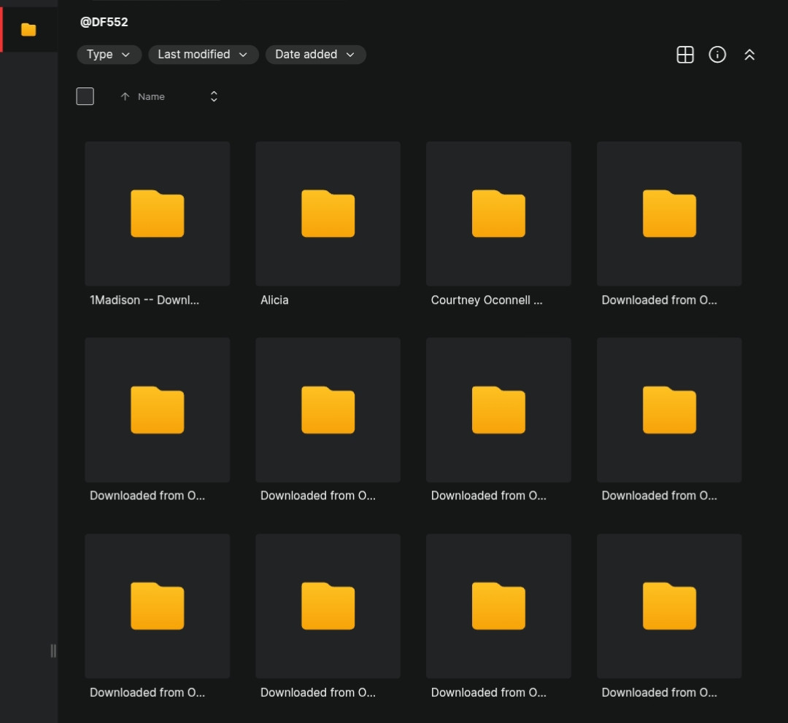Open the Alicia folder thumbnail
Viewport: 788px width, 723px height.
point(328,214)
